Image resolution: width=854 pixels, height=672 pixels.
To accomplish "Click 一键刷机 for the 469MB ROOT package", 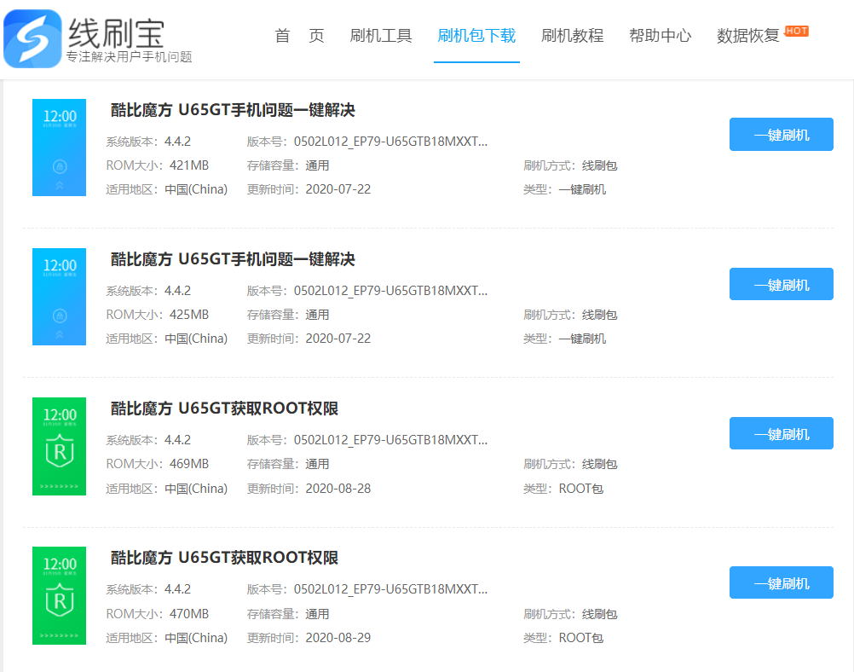I will (781, 433).
